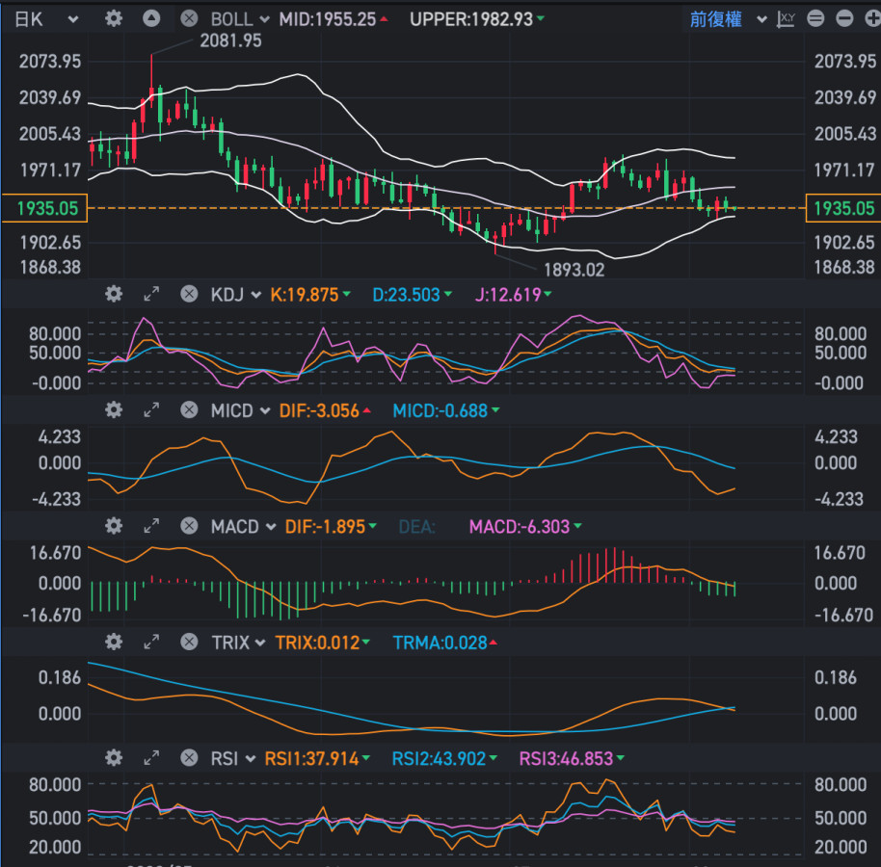Image resolution: width=881 pixels, height=867 pixels.
Task: Zoom in the chart with the plus button
Action: [869, 18]
